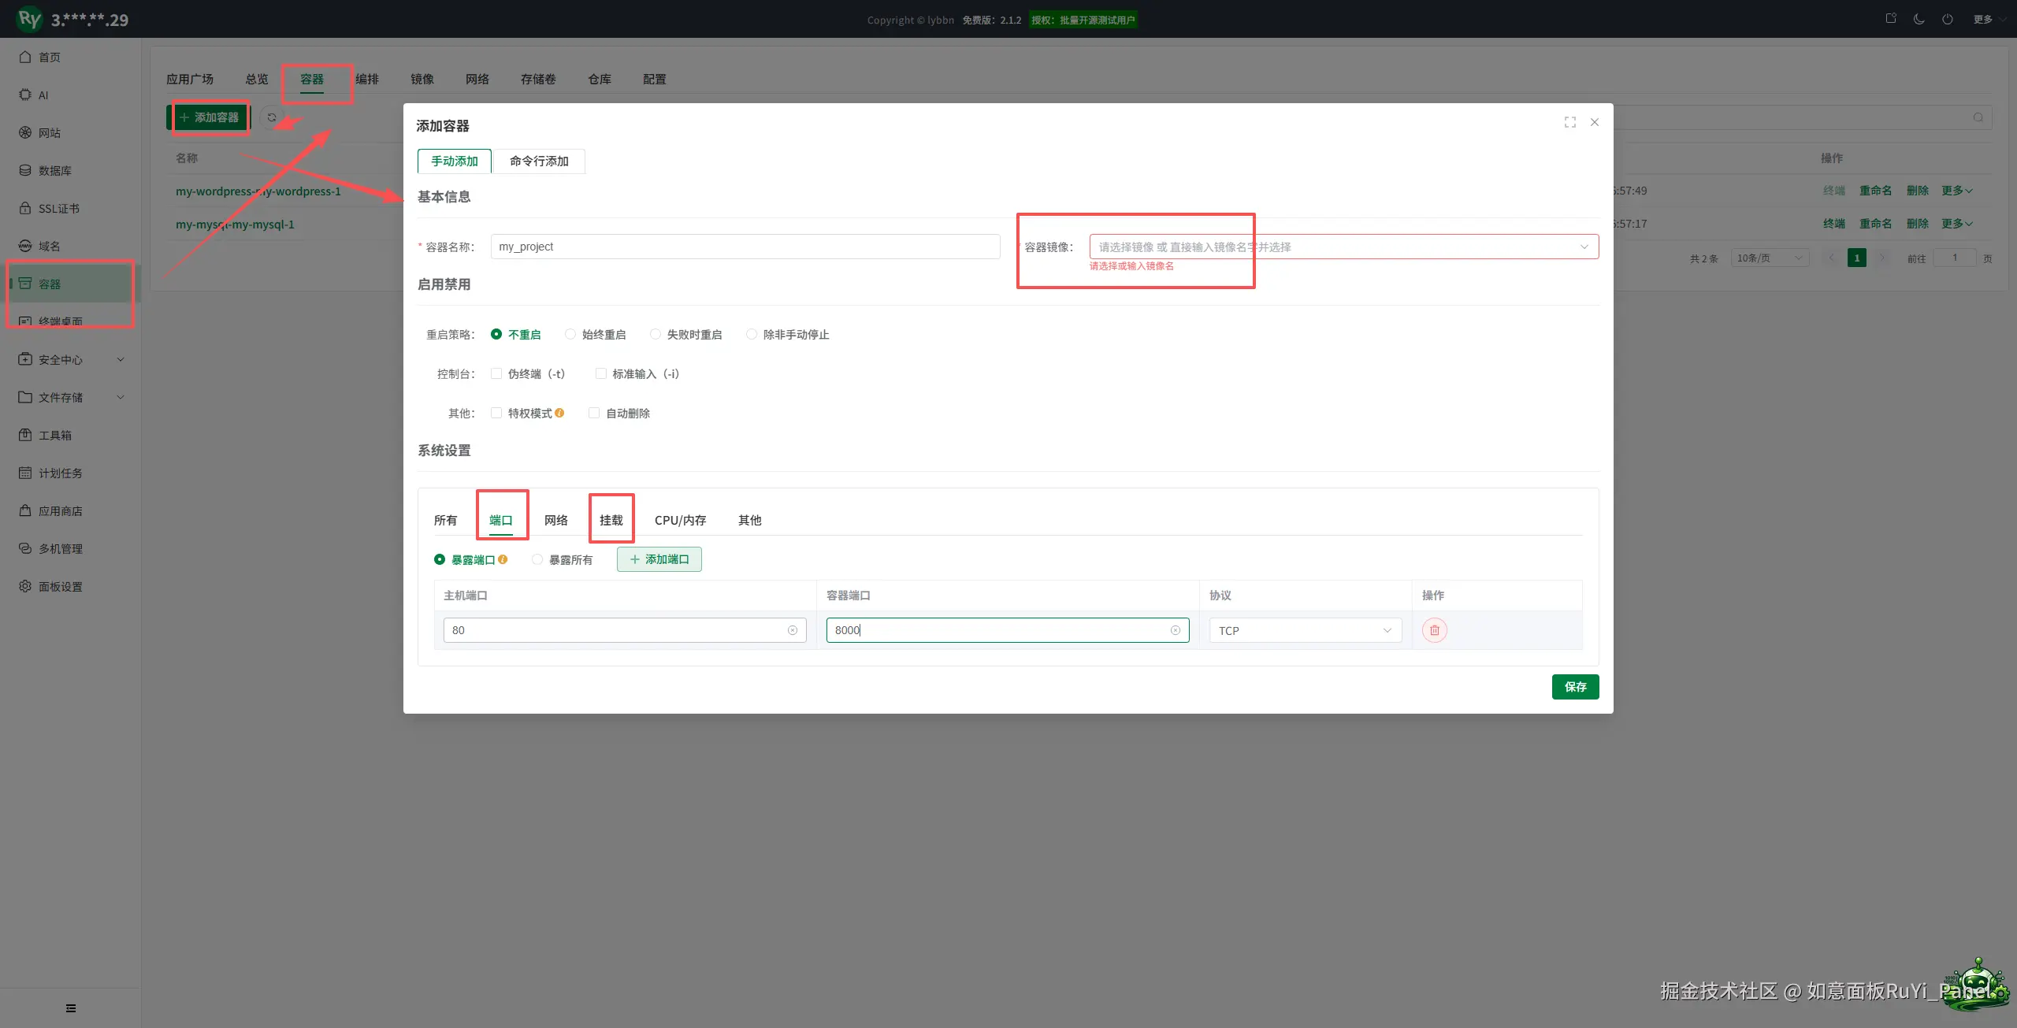The width and height of the screenshot is (2017, 1028).
Task: Open the 面板设置 gear icon
Action: click(x=25, y=586)
